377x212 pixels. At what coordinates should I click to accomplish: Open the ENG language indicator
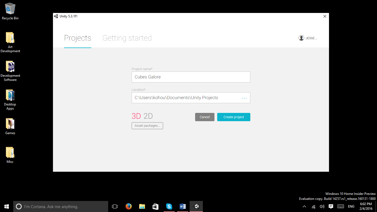pos(351,206)
